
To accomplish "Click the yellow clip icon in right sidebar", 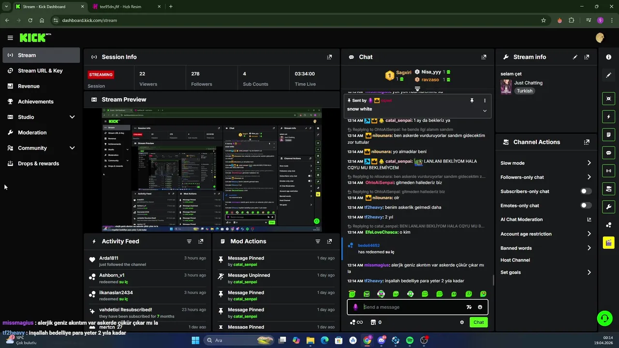I will [x=608, y=243].
